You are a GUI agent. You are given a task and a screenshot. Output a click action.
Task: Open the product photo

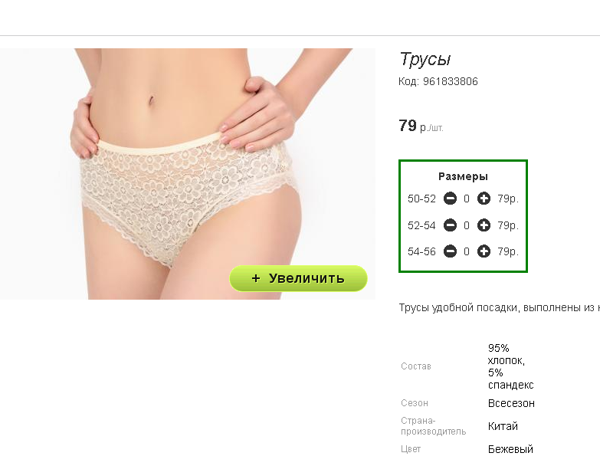[x=188, y=174]
